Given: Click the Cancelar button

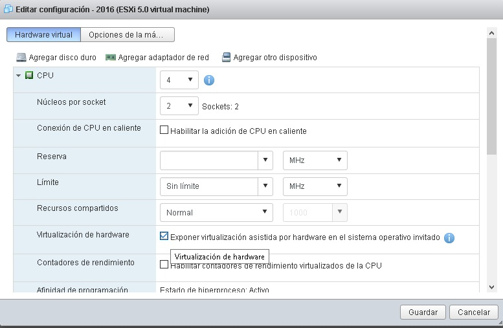Looking at the screenshot, I should coord(474,312).
